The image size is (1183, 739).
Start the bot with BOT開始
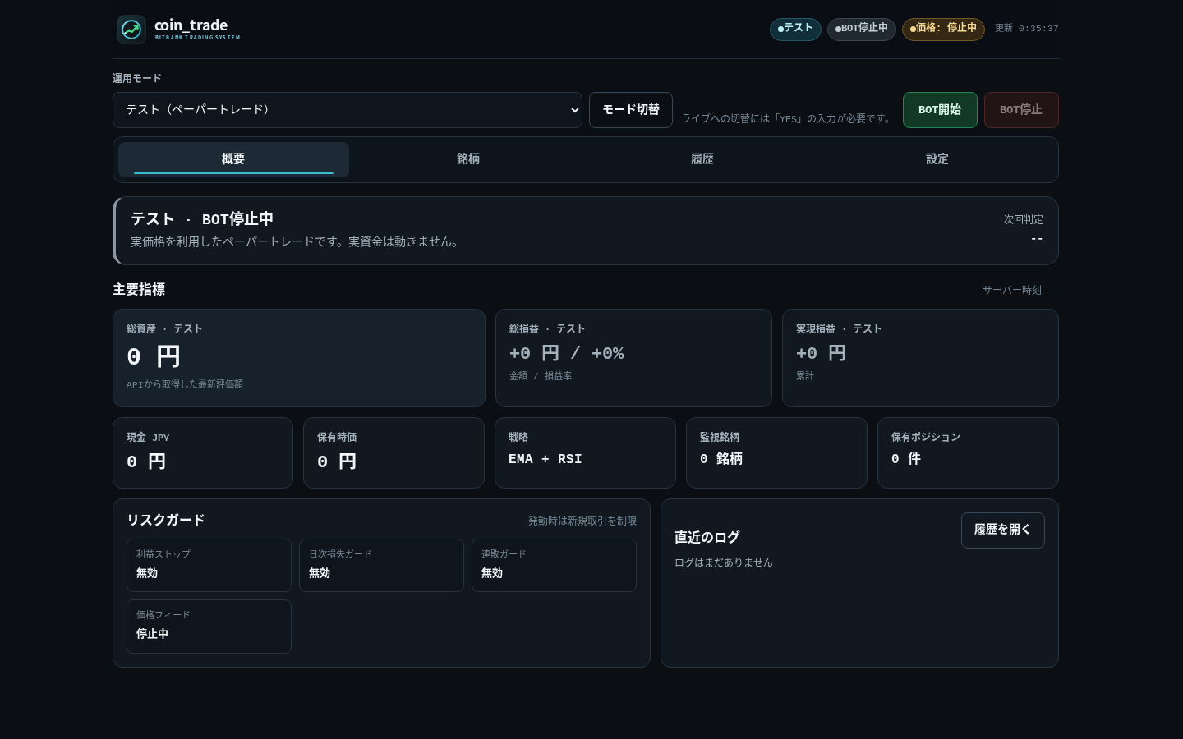[940, 110]
